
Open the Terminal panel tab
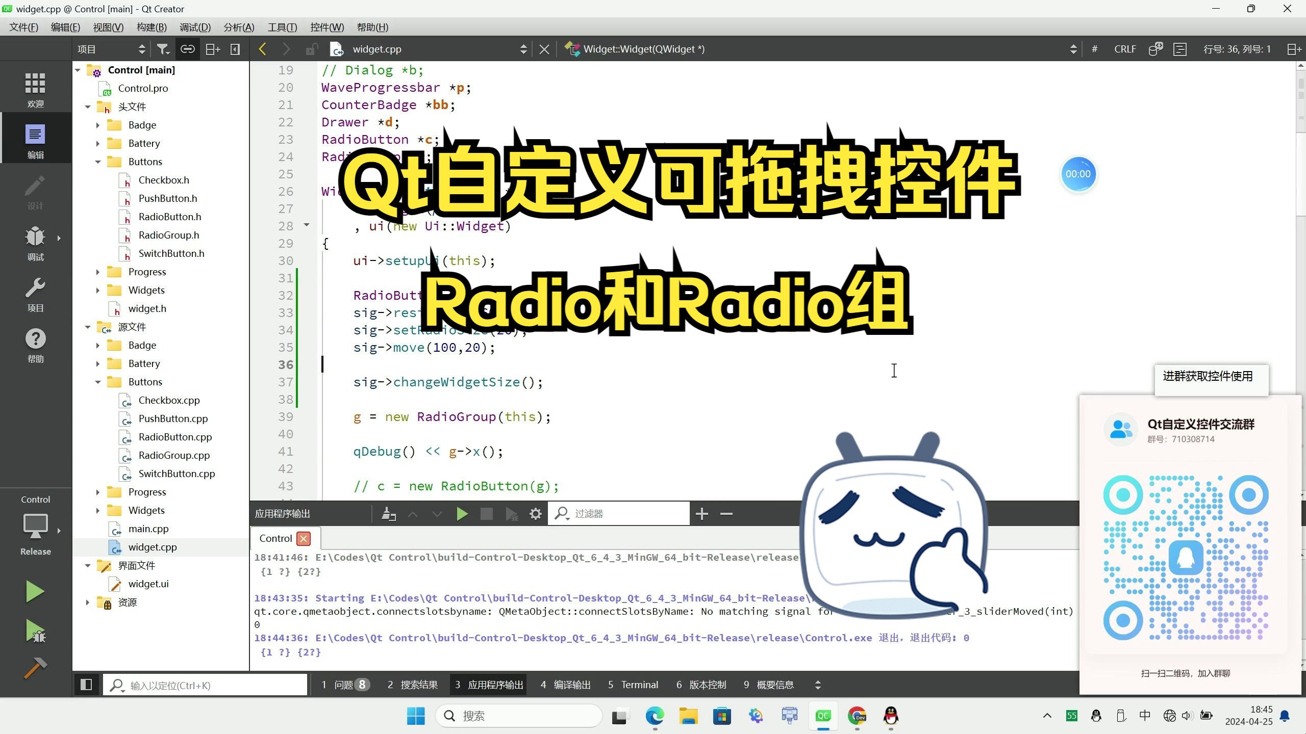tap(633, 685)
